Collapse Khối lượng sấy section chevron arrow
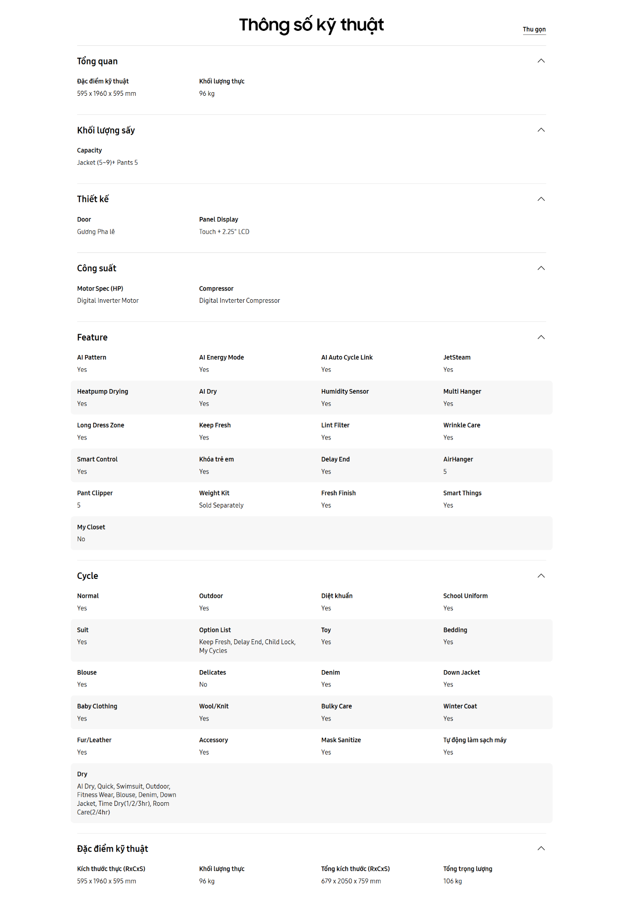This screenshot has width=623, height=908. (x=541, y=130)
